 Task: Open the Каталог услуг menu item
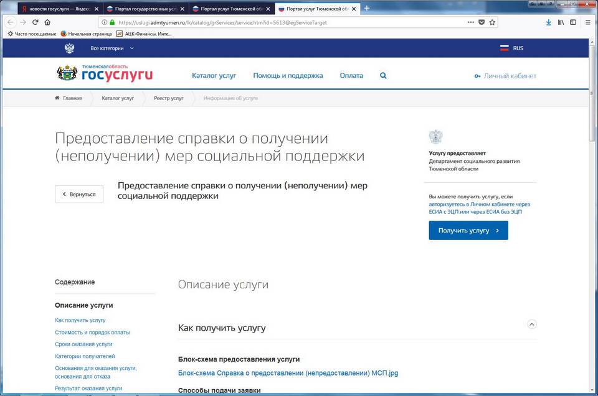[x=214, y=75]
